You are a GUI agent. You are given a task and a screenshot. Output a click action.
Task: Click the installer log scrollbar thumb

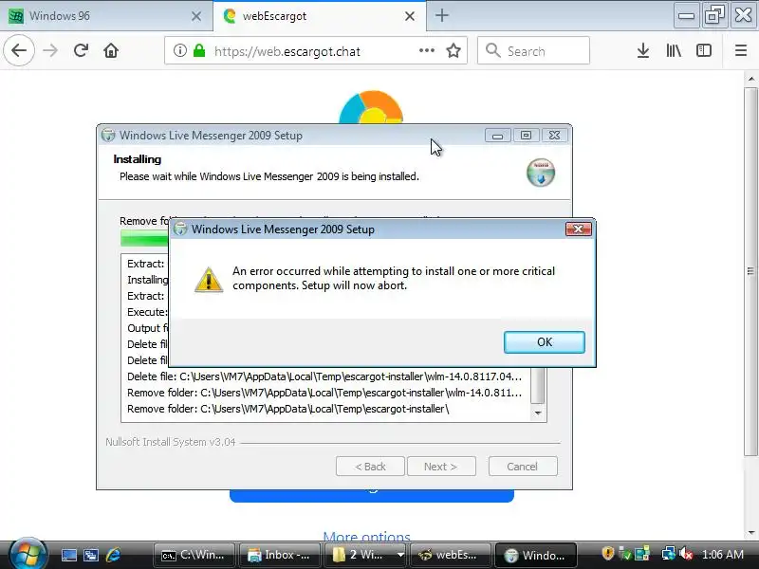(x=538, y=385)
